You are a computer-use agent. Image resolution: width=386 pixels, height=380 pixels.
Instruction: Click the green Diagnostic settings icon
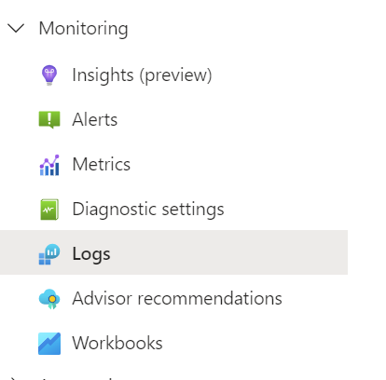(49, 210)
